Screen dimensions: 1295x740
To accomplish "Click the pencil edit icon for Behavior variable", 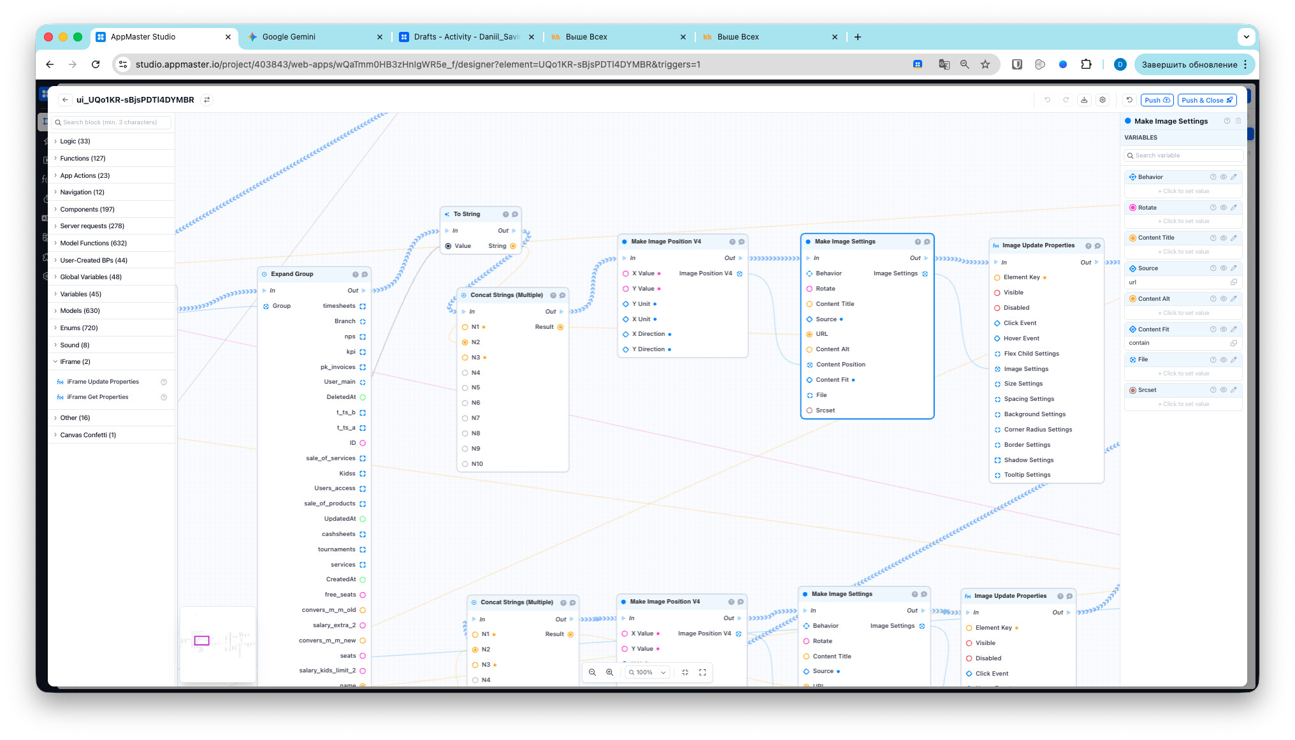I will [x=1234, y=177].
